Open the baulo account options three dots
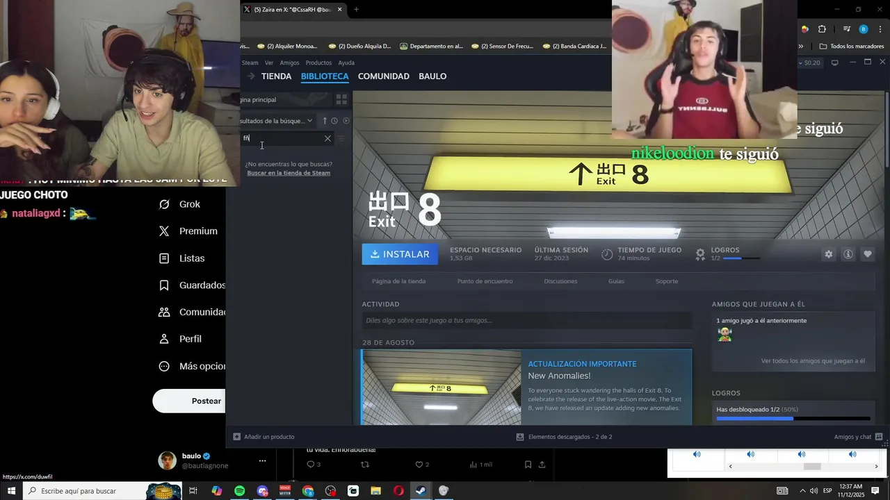890x500 pixels. (262, 460)
